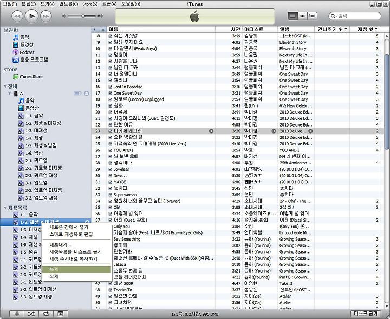Screen dimensions: 390x319
Task: Click arrow next to 나에게 왜그래 title
Action: [211, 131]
